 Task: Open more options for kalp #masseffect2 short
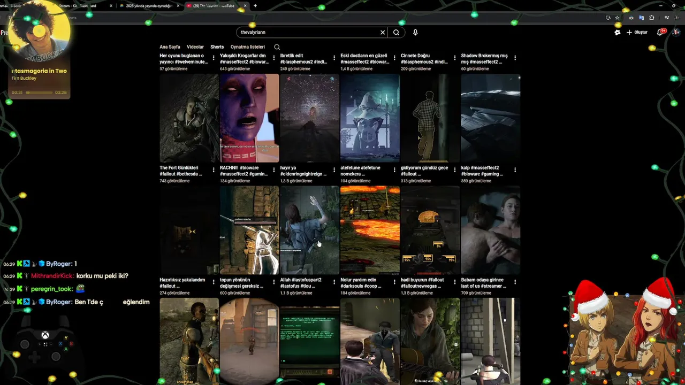click(515, 170)
